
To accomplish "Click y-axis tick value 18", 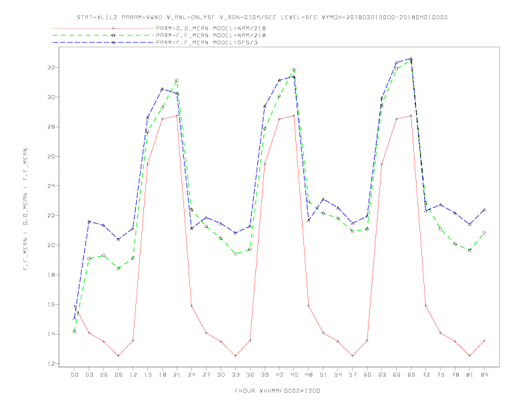I will 51,275.
